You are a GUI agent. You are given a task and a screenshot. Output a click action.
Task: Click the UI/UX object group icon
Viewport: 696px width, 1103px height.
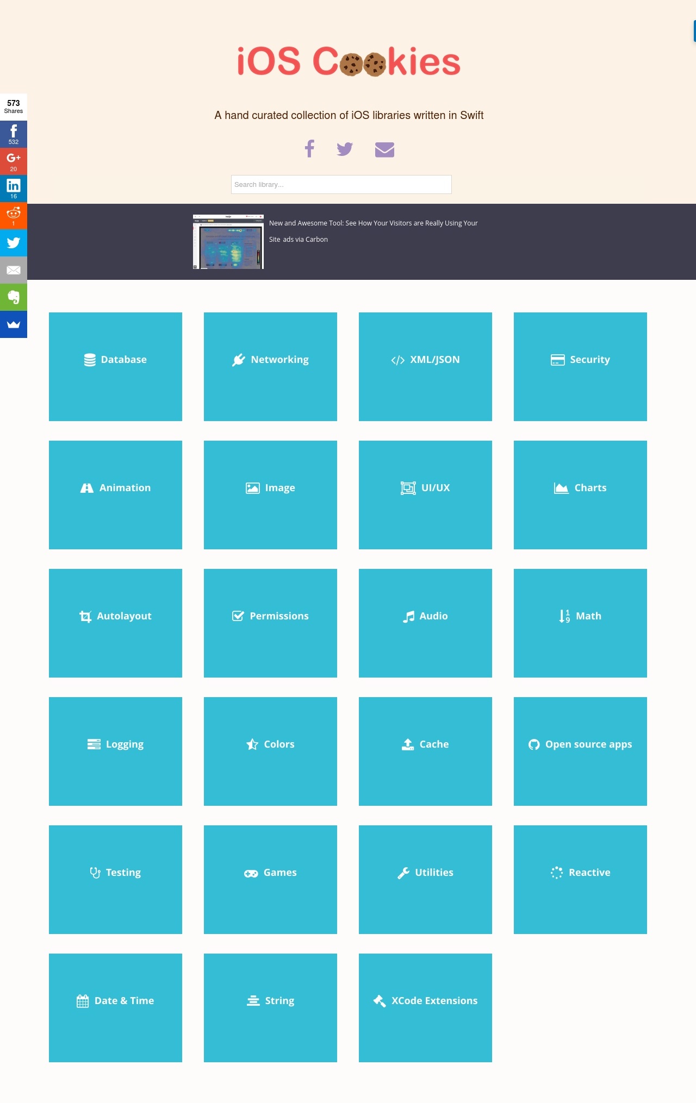click(x=408, y=488)
